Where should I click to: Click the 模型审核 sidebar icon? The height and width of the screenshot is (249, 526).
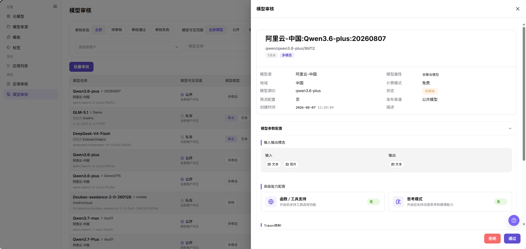(x=9, y=94)
